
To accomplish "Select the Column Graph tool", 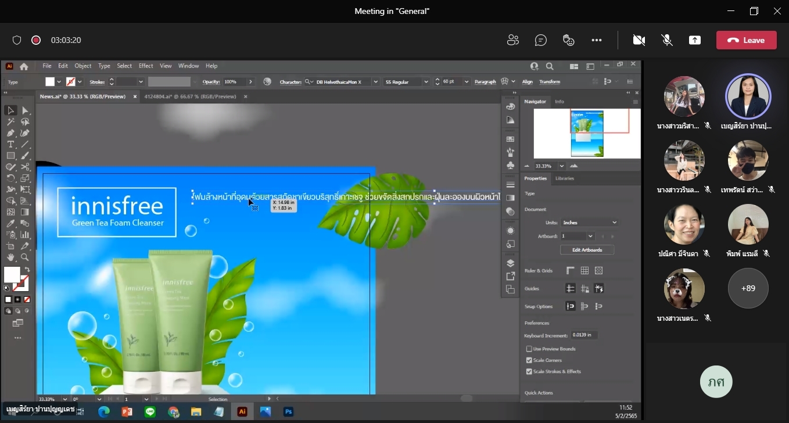I will click(25, 235).
